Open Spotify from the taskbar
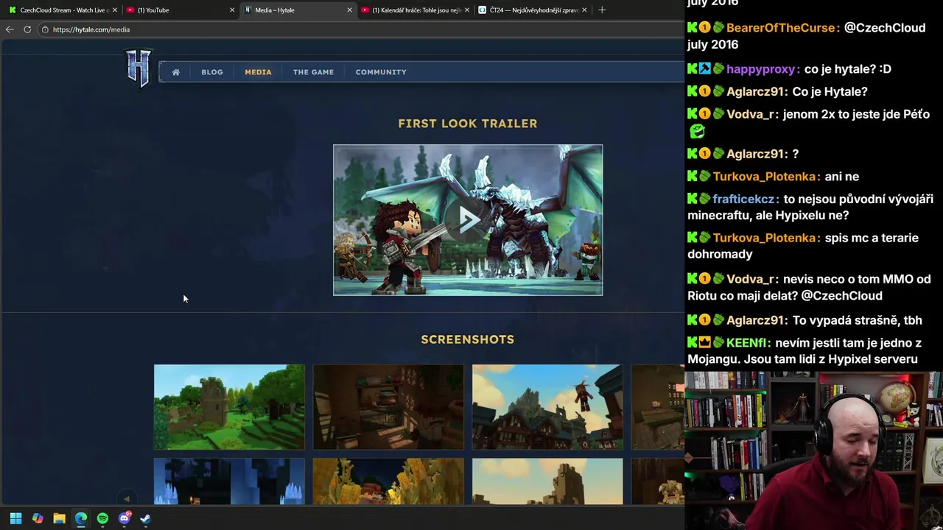The height and width of the screenshot is (530, 943). click(102, 518)
